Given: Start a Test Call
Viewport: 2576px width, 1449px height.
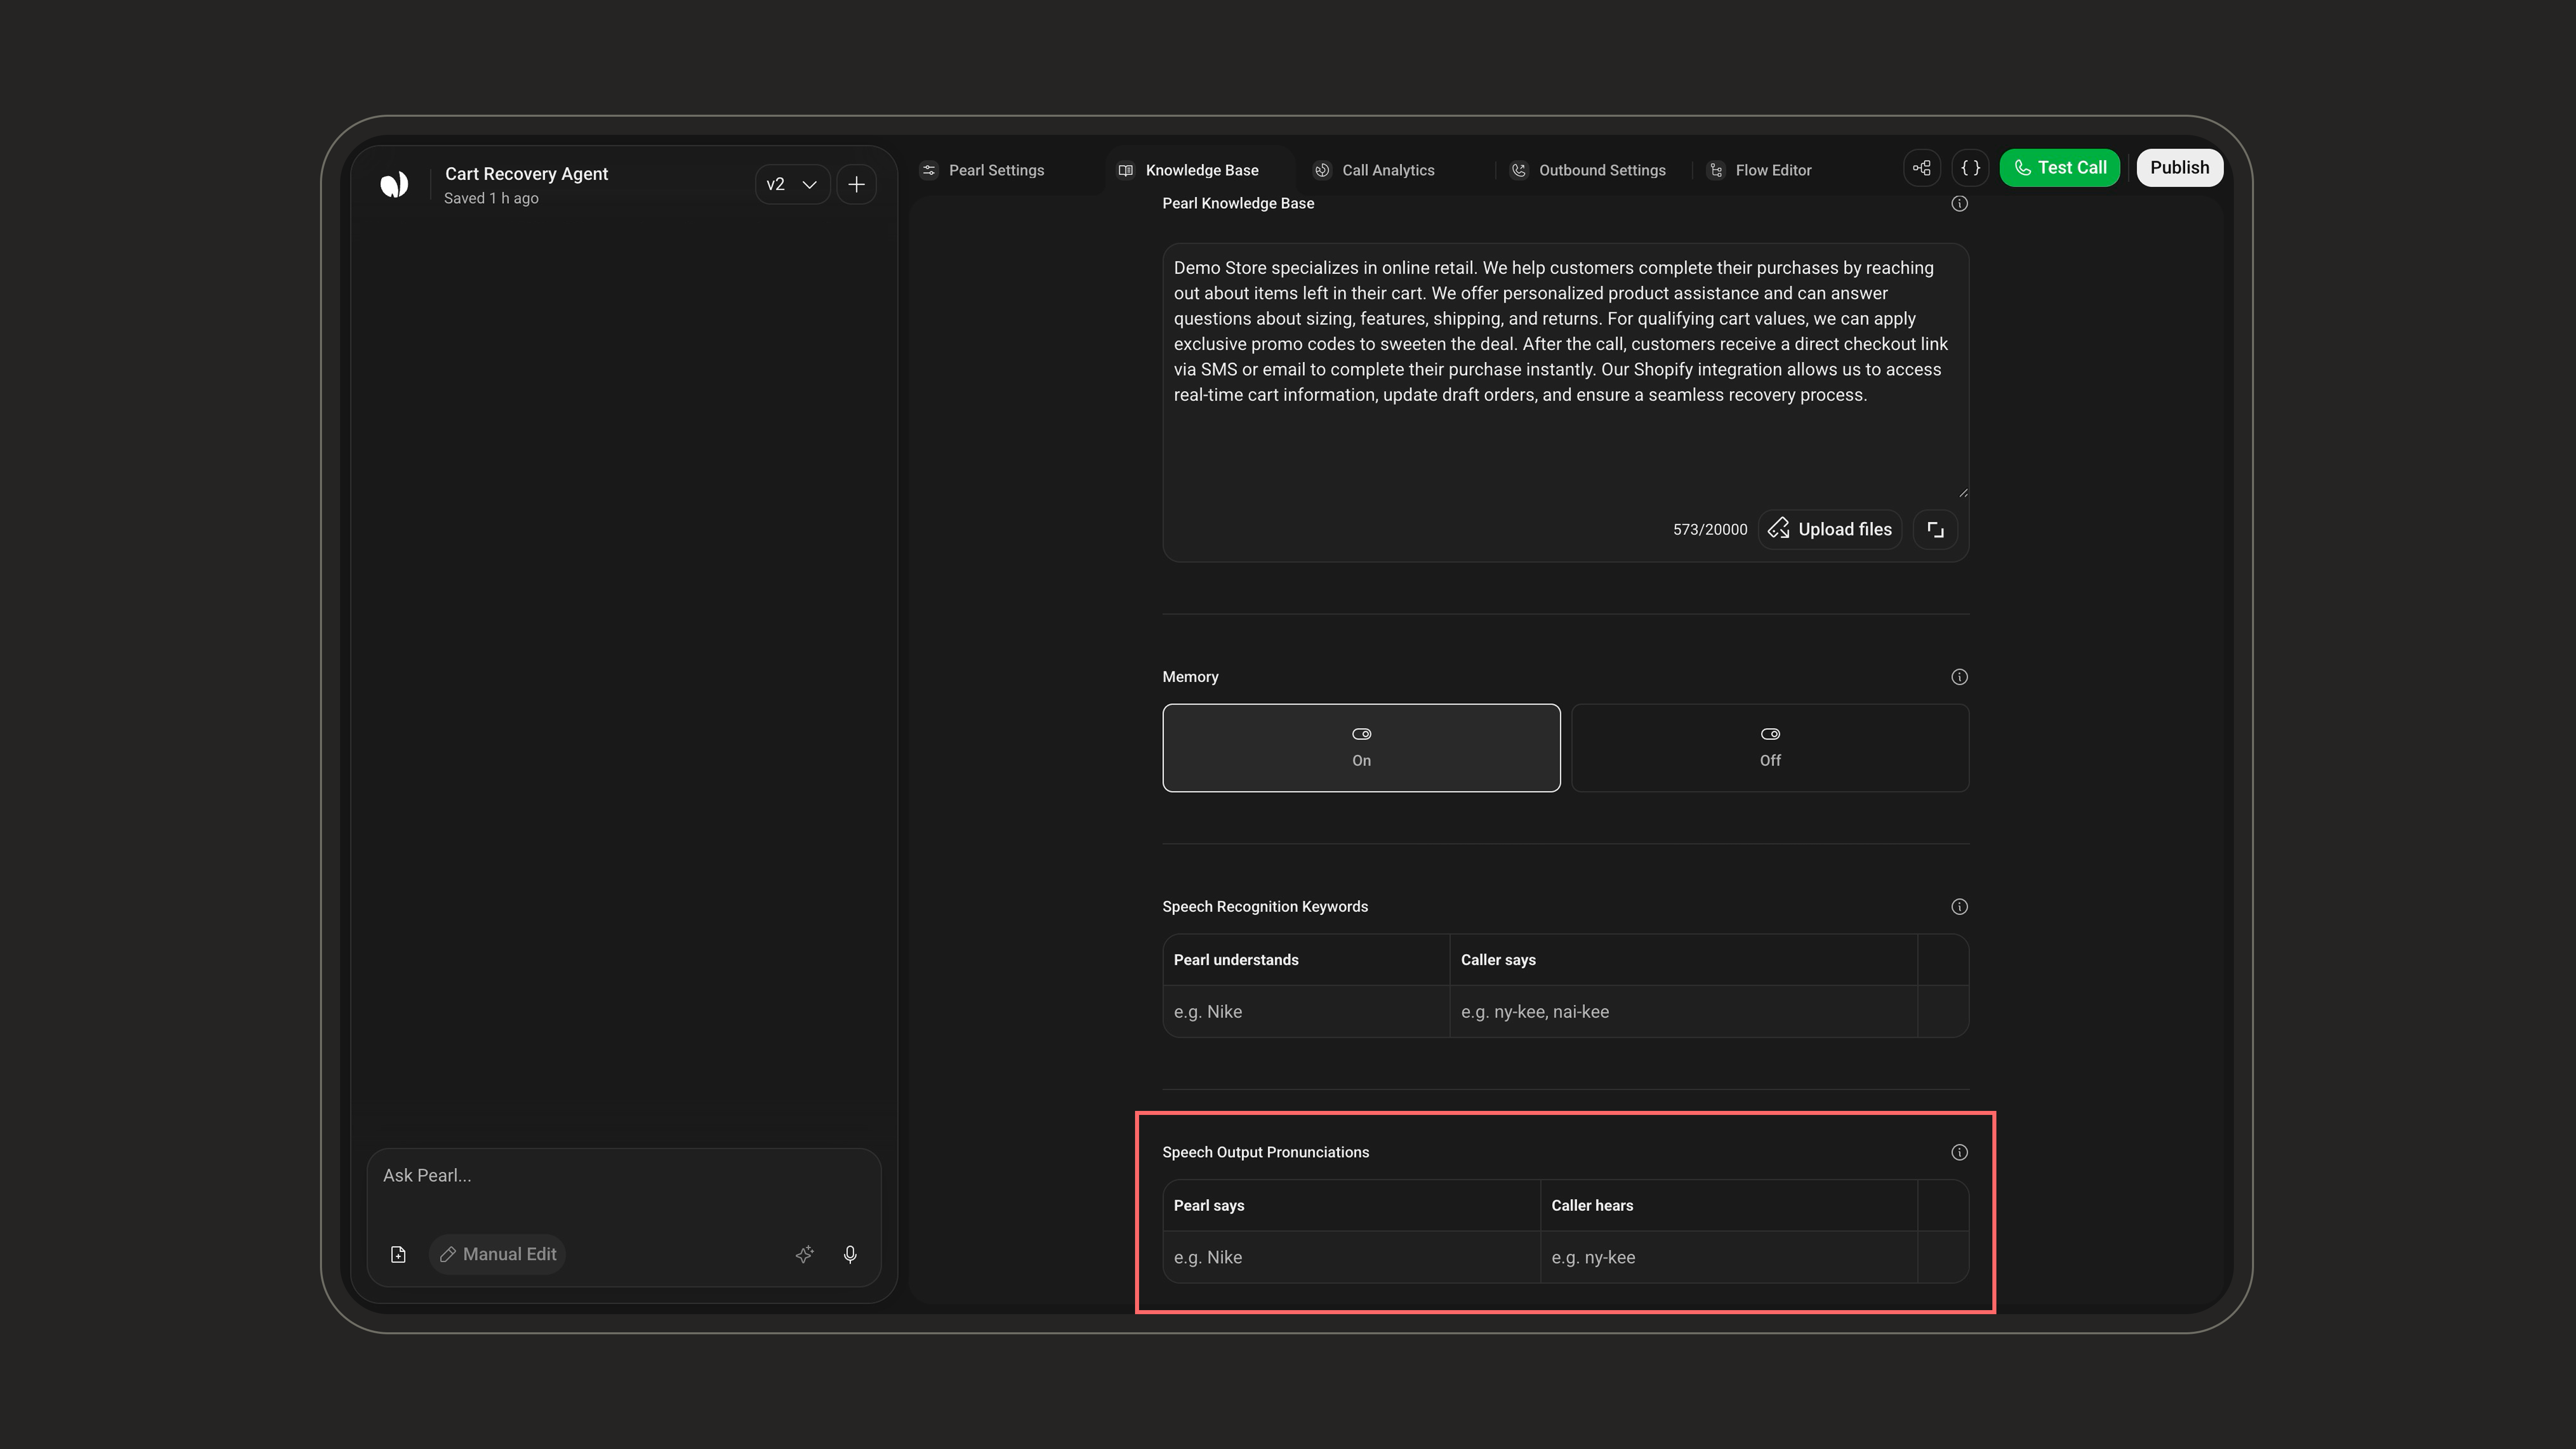Looking at the screenshot, I should click(2059, 168).
